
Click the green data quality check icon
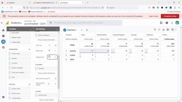[173, 29]
